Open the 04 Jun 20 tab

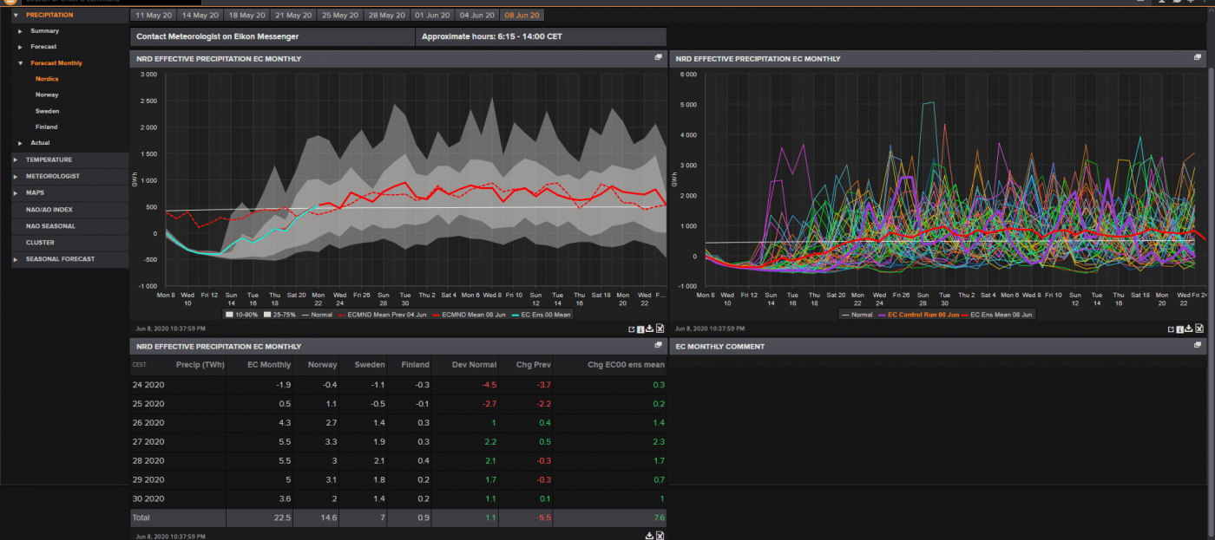(x=476, y=15)
